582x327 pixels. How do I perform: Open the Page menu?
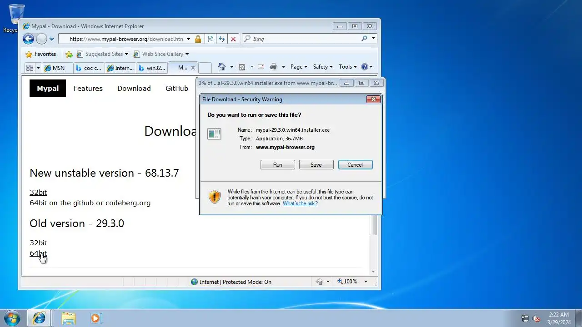click(x=299, y=67)
